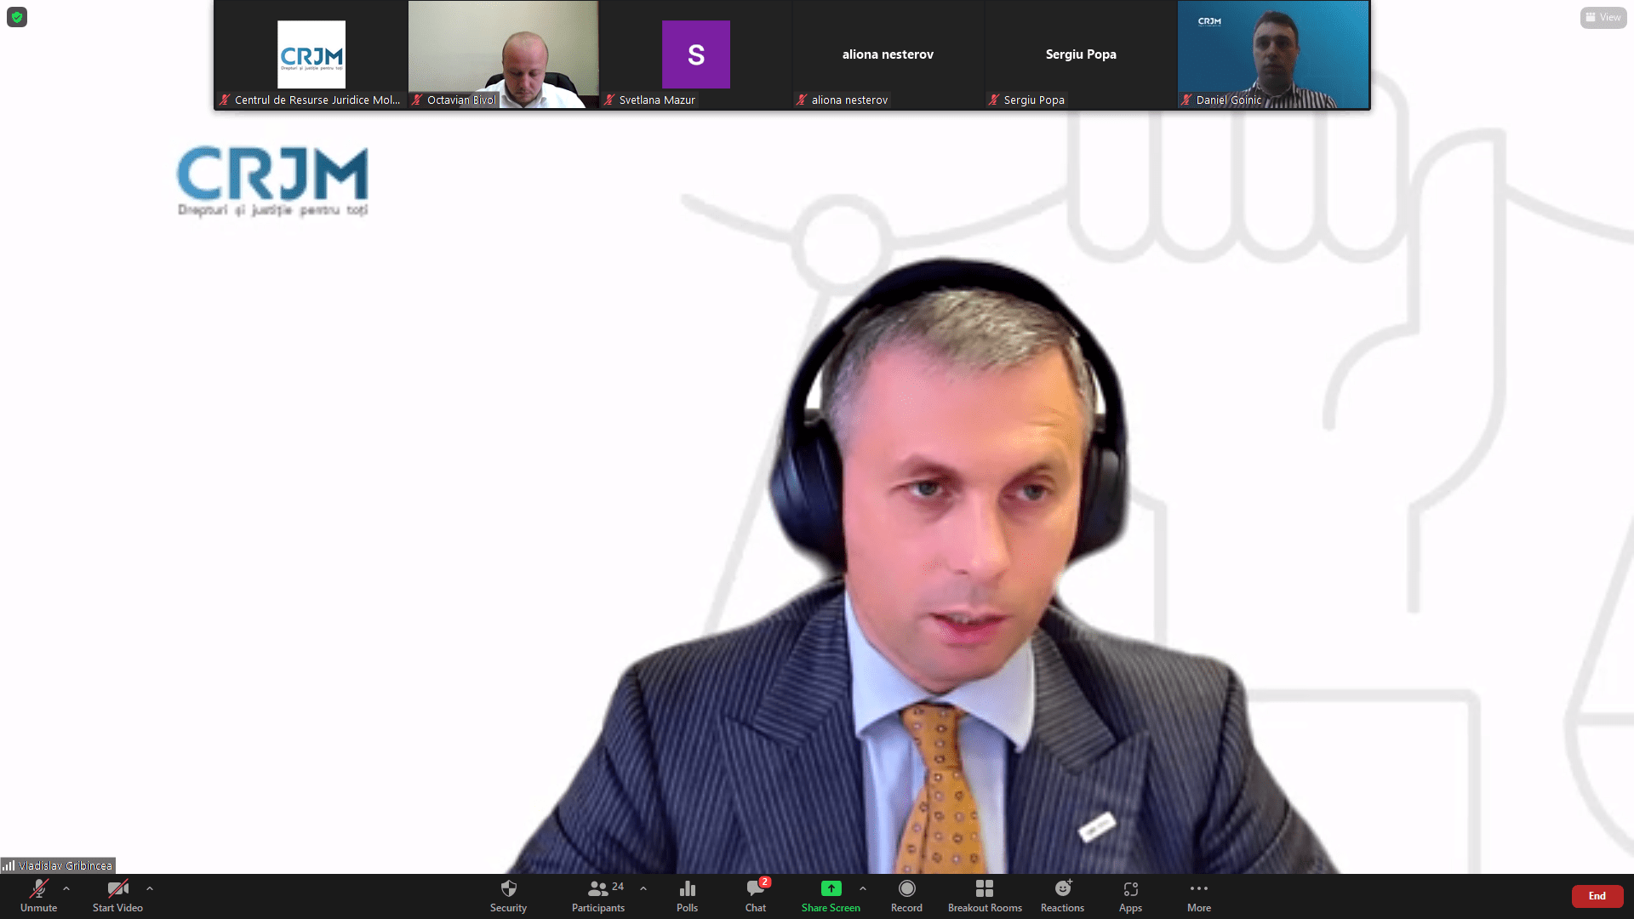Open the View layout button

[x=1603, y=17]
